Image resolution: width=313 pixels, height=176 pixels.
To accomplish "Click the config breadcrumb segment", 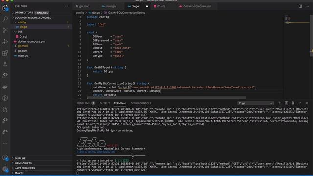I will coord(80,13).
